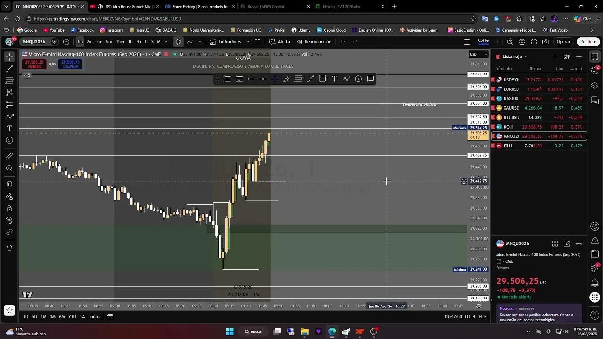Screen dimensions: 603x339
Task: Remove objects with the trash icon
Action: click(9, 248)
